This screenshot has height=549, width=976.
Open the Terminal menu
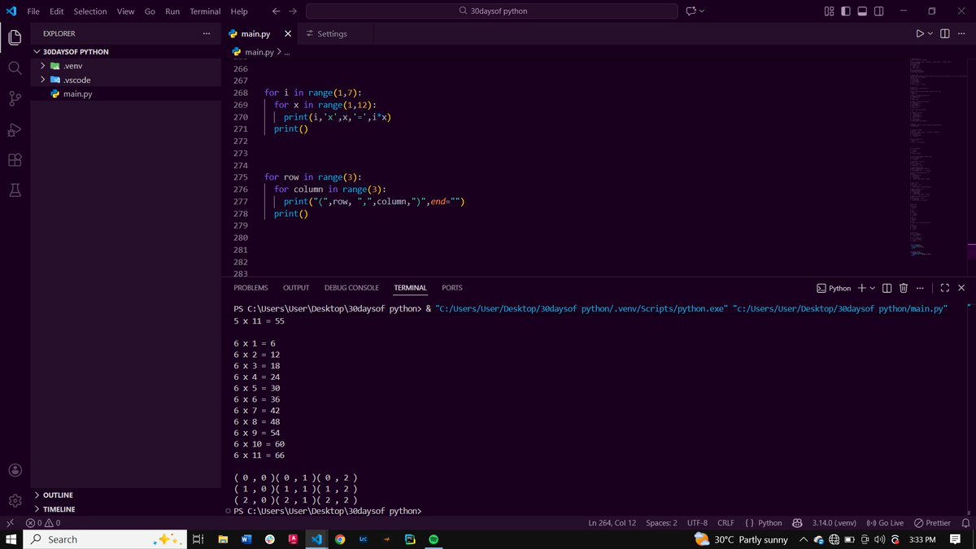pos(205,11)
